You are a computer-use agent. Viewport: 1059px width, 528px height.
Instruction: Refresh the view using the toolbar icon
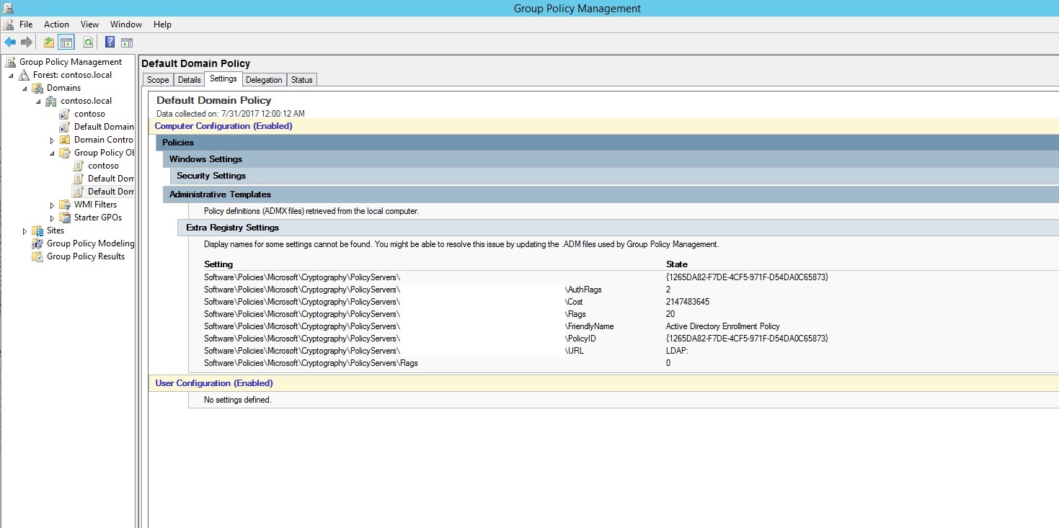coord(88,42)
